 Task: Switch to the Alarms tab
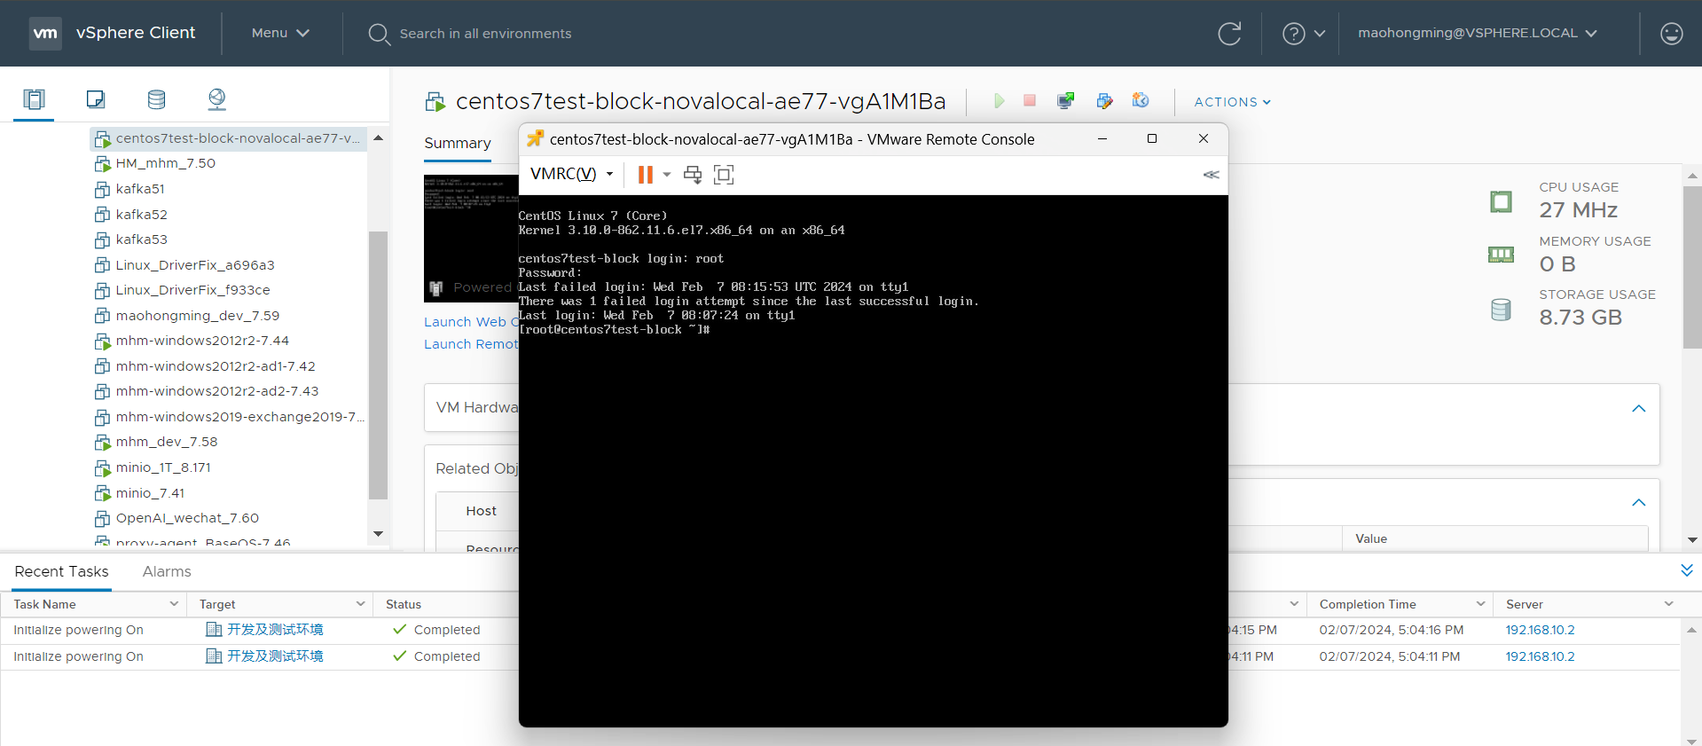pos(167,571)
